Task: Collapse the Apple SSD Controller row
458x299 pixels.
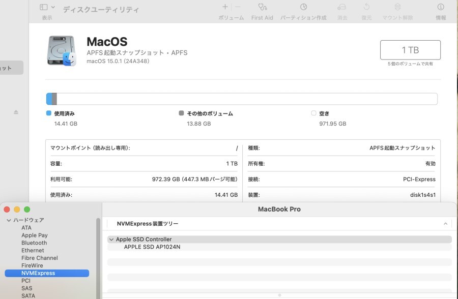Action: click(x=111, y=240)
